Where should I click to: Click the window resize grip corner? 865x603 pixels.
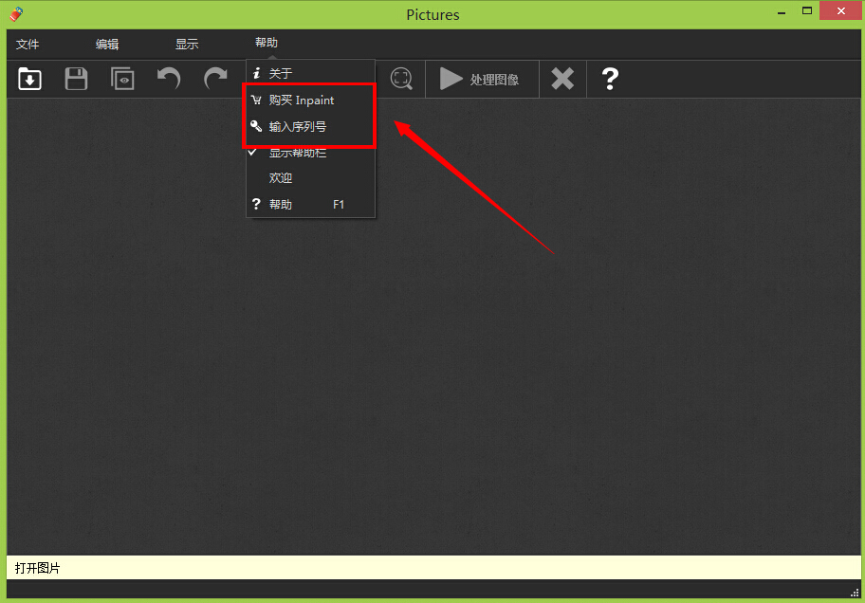855,594
